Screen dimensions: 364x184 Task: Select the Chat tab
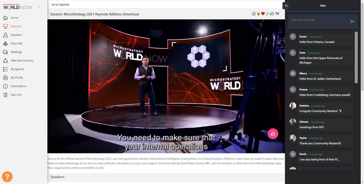pyautogui.click(x=323, y=5)
